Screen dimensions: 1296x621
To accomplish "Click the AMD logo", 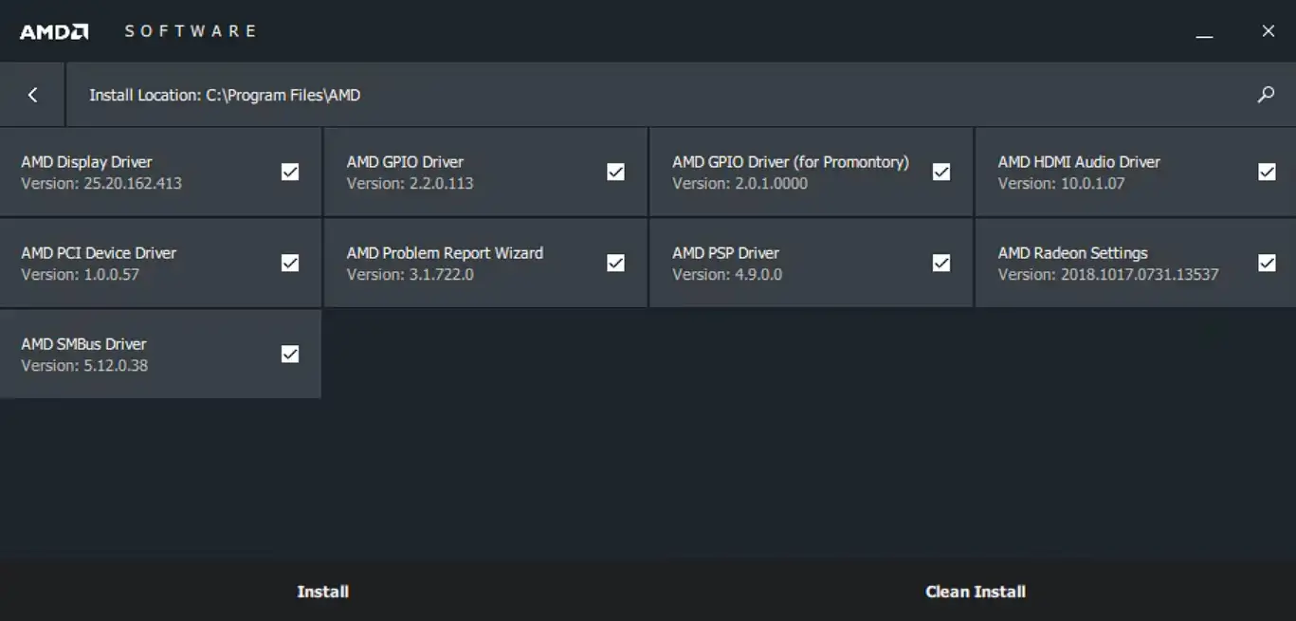I will 54,31.
